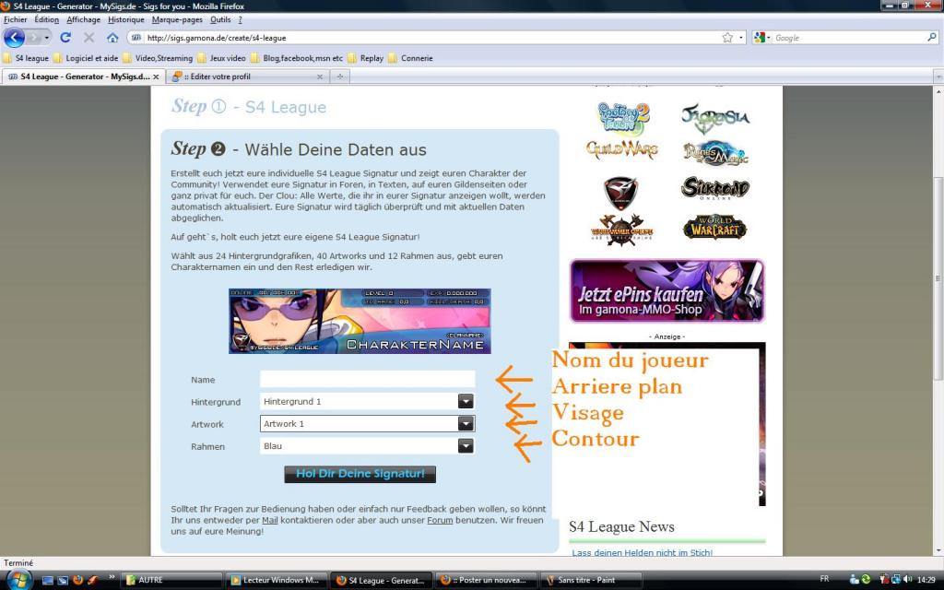Open the Blog,facebook,msn etc bookmarks folder
This screenshot has width=944, height=590.
(297, 58)
